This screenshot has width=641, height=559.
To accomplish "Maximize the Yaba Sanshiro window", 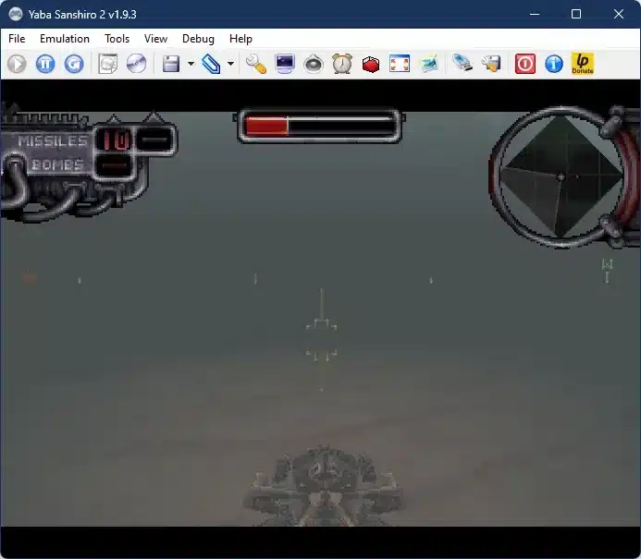I will (x=576, y=14).
